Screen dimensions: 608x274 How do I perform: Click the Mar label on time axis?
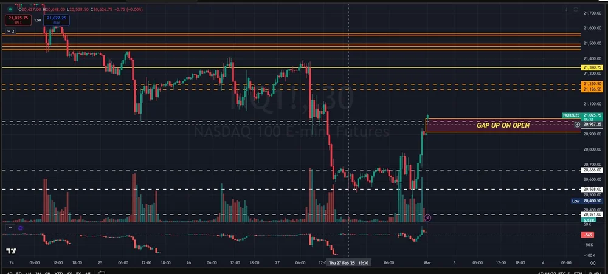(x=426, y=263)
